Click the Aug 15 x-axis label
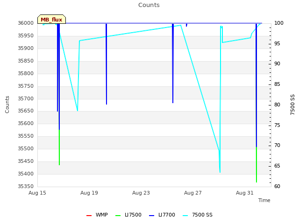The image size is (299, 224). tap(37, 193)
